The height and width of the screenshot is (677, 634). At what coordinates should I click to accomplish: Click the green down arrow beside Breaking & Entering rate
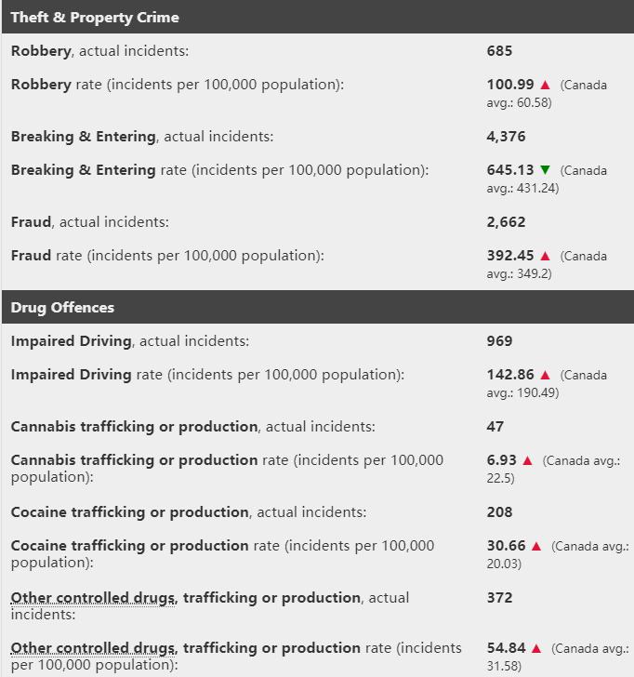tap(545, 171)
